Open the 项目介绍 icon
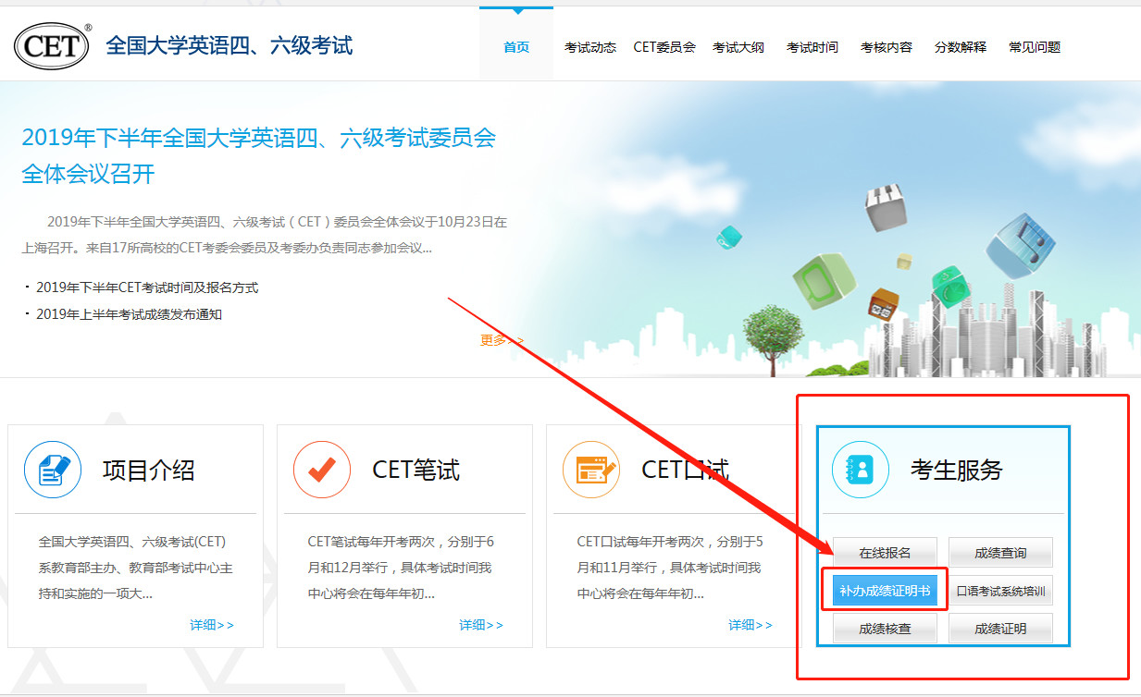 [x=53, y=470]
